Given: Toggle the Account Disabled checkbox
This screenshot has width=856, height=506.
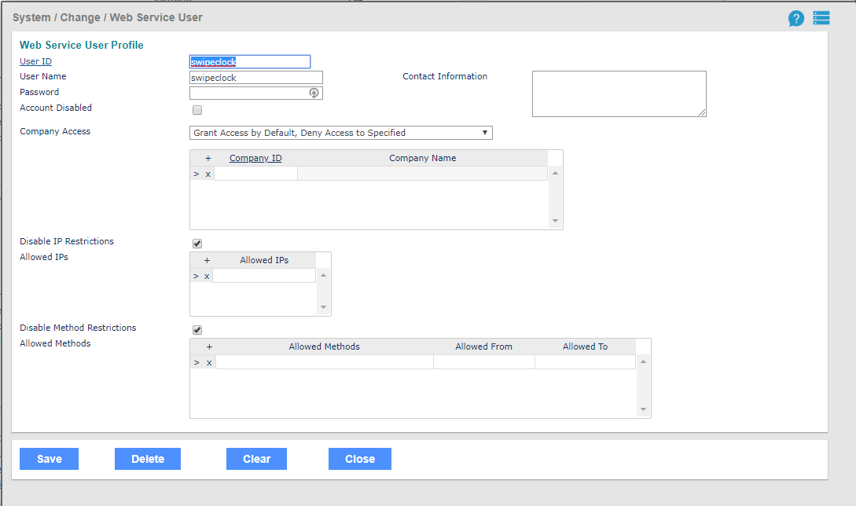Looking at the screenshot, I should click(197, 110).
